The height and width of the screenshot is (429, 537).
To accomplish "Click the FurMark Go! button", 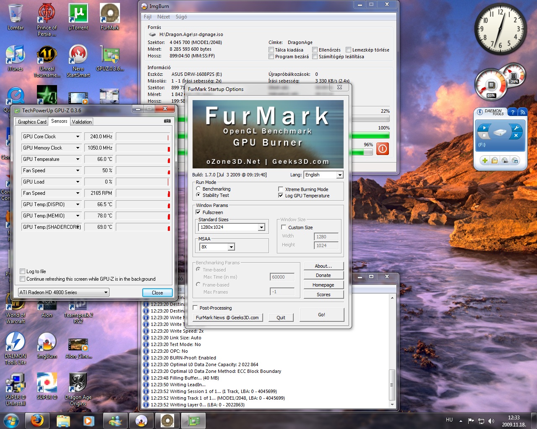I will 322,315.
